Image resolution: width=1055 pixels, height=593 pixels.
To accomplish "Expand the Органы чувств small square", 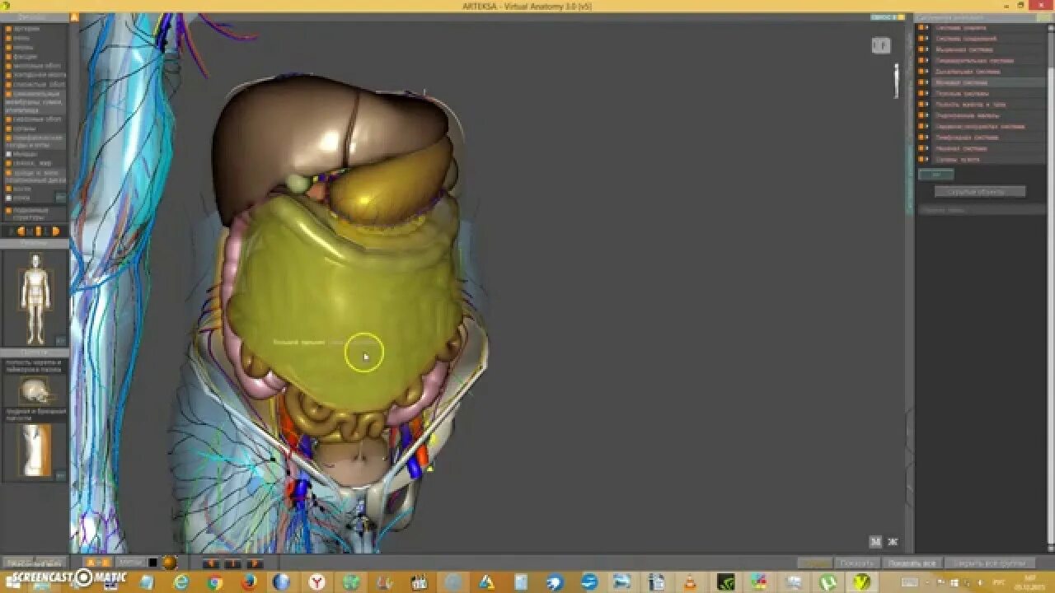I will click(x=926, y=159).
